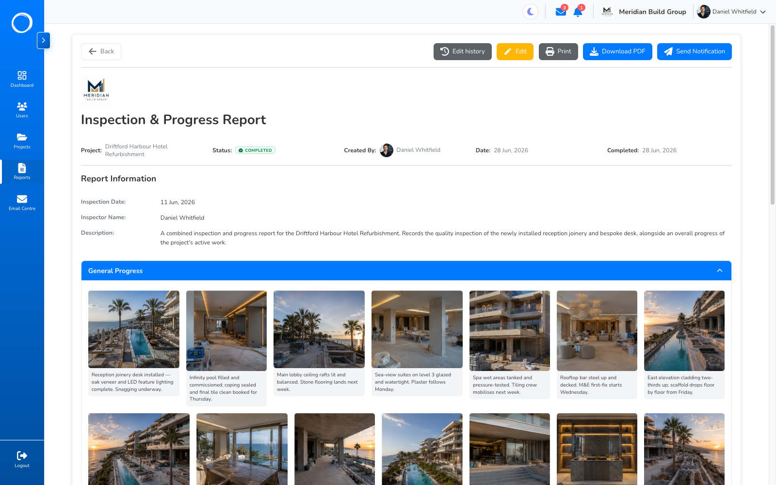Open Users in sidebar
The height and width of the screenshot is (485, 776).
pyautogui.click(x=22, y=110)
